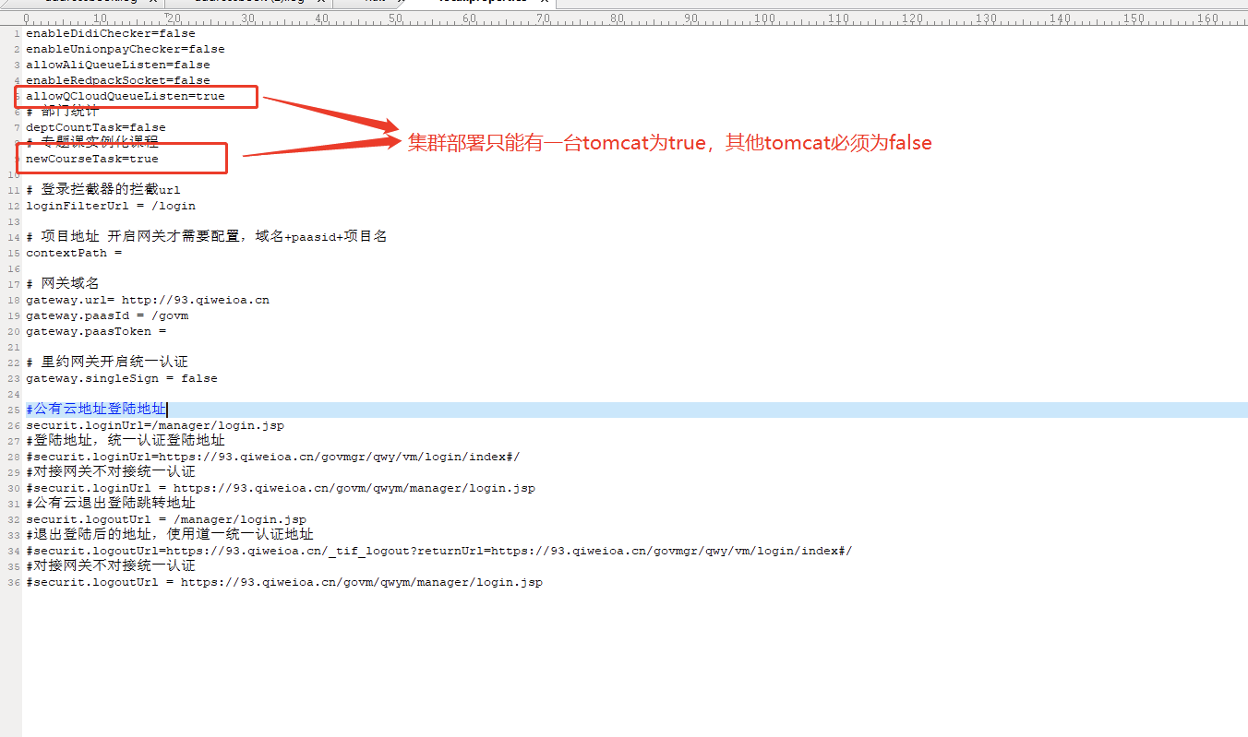
Task: Click commented securit.loginUrl qwym/manager line
Action: [281, 488]
